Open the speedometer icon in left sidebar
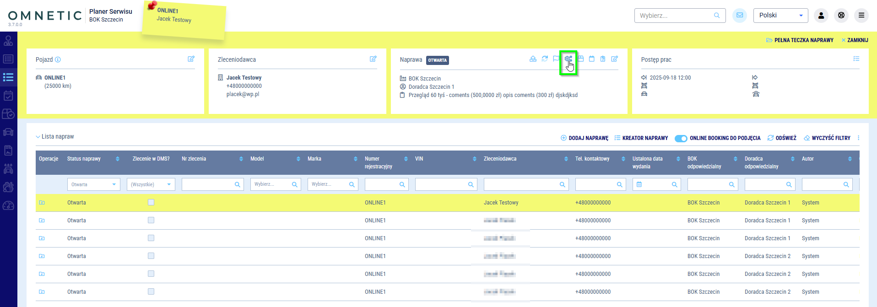Image resolution: width=877 pixels, height=307 pixels. tap(8, 205)
